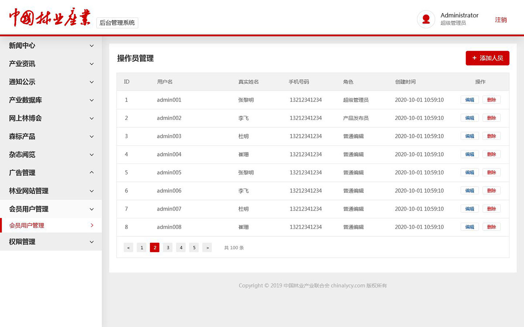This screenshot has height=327, width=524.
Task: Expand the 产业数据库 chevron
Action: 92,100
